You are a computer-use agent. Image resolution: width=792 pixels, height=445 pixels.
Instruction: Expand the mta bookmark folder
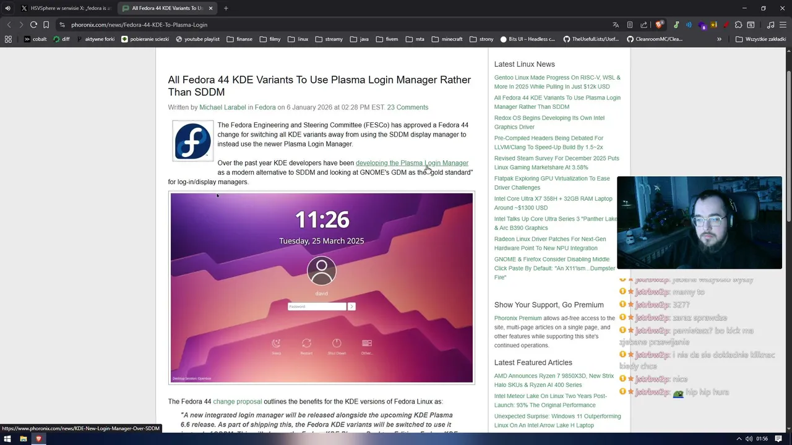[x=415, y=39]
